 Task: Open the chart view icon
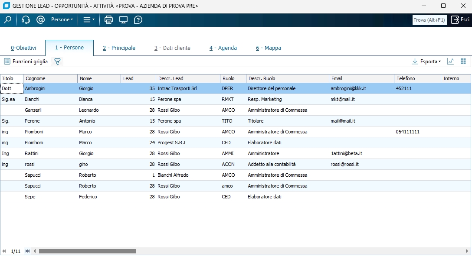point(450,62)
